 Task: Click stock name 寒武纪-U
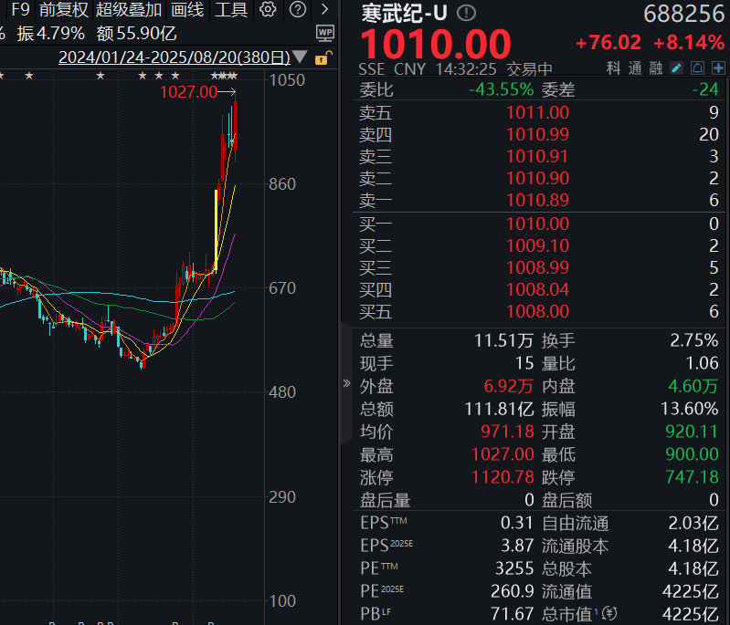[404, 13]
